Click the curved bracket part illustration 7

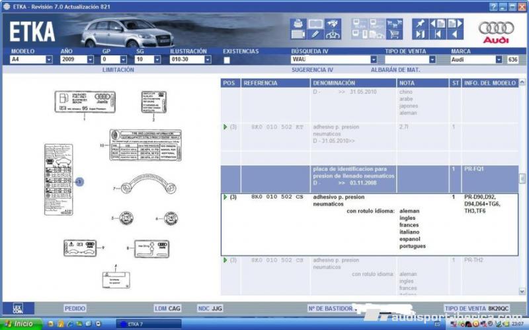[148, 184]
